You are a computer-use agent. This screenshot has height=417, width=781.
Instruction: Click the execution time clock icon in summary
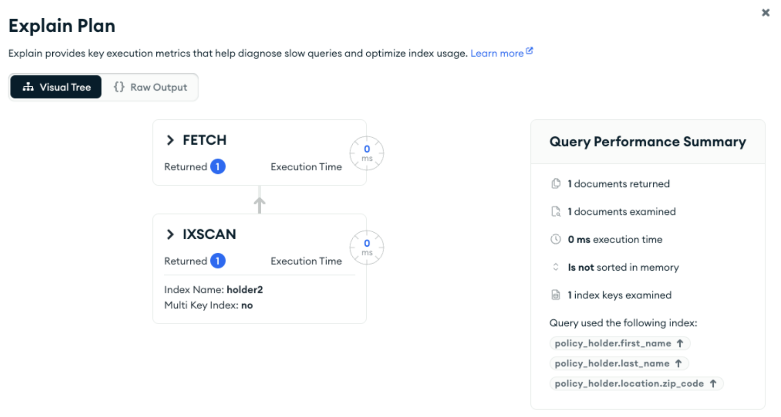556,239
